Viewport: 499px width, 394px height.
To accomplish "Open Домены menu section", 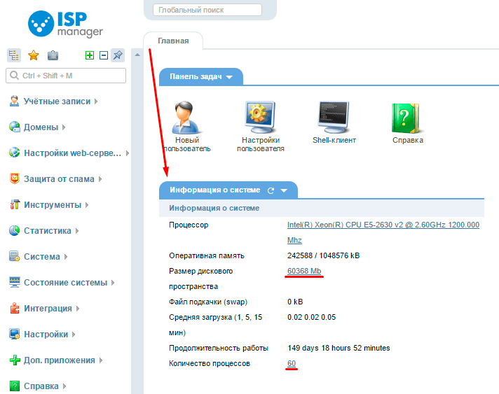I will [41, 127].
